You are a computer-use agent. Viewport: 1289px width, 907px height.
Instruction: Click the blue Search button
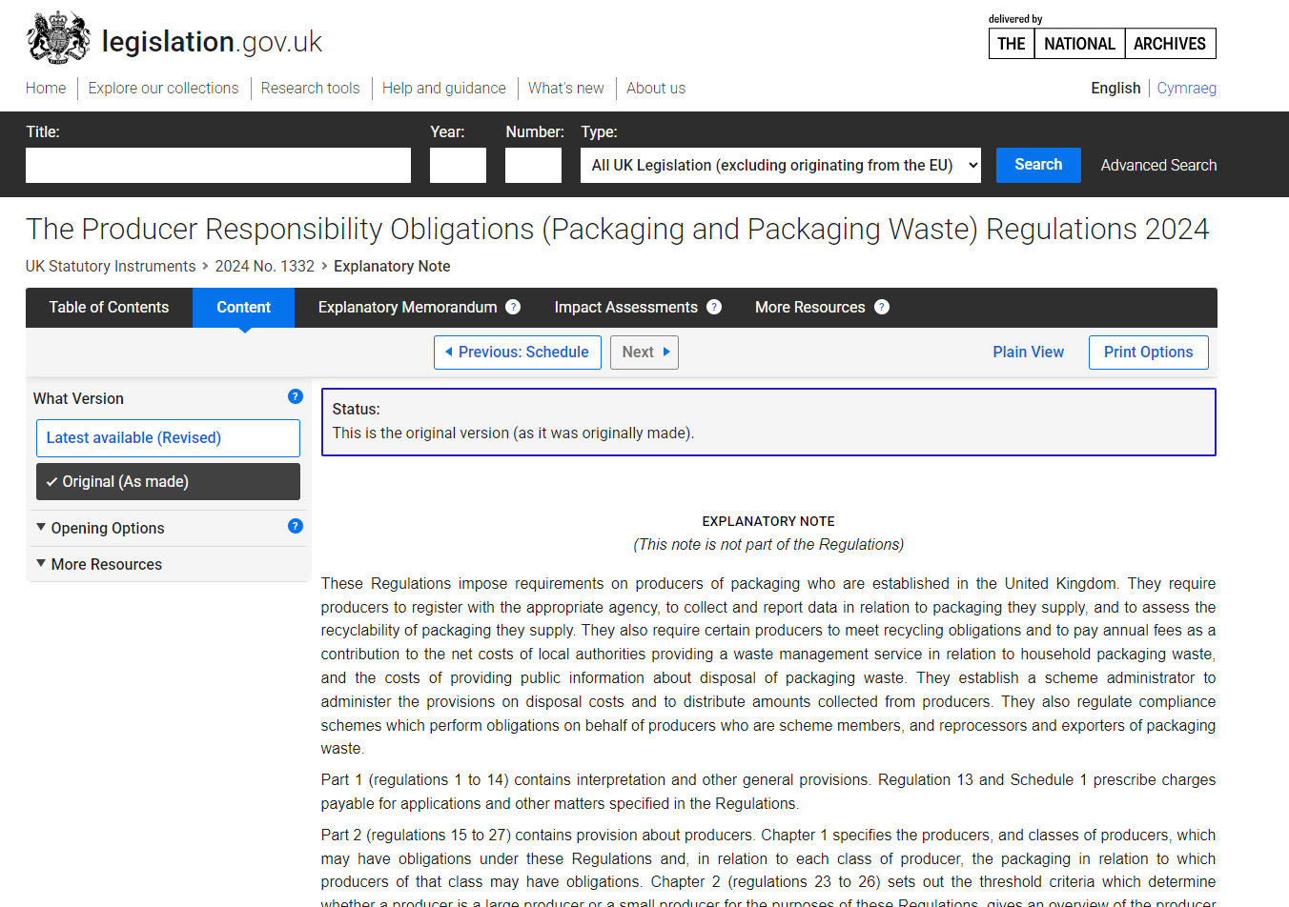[1037, 165]
